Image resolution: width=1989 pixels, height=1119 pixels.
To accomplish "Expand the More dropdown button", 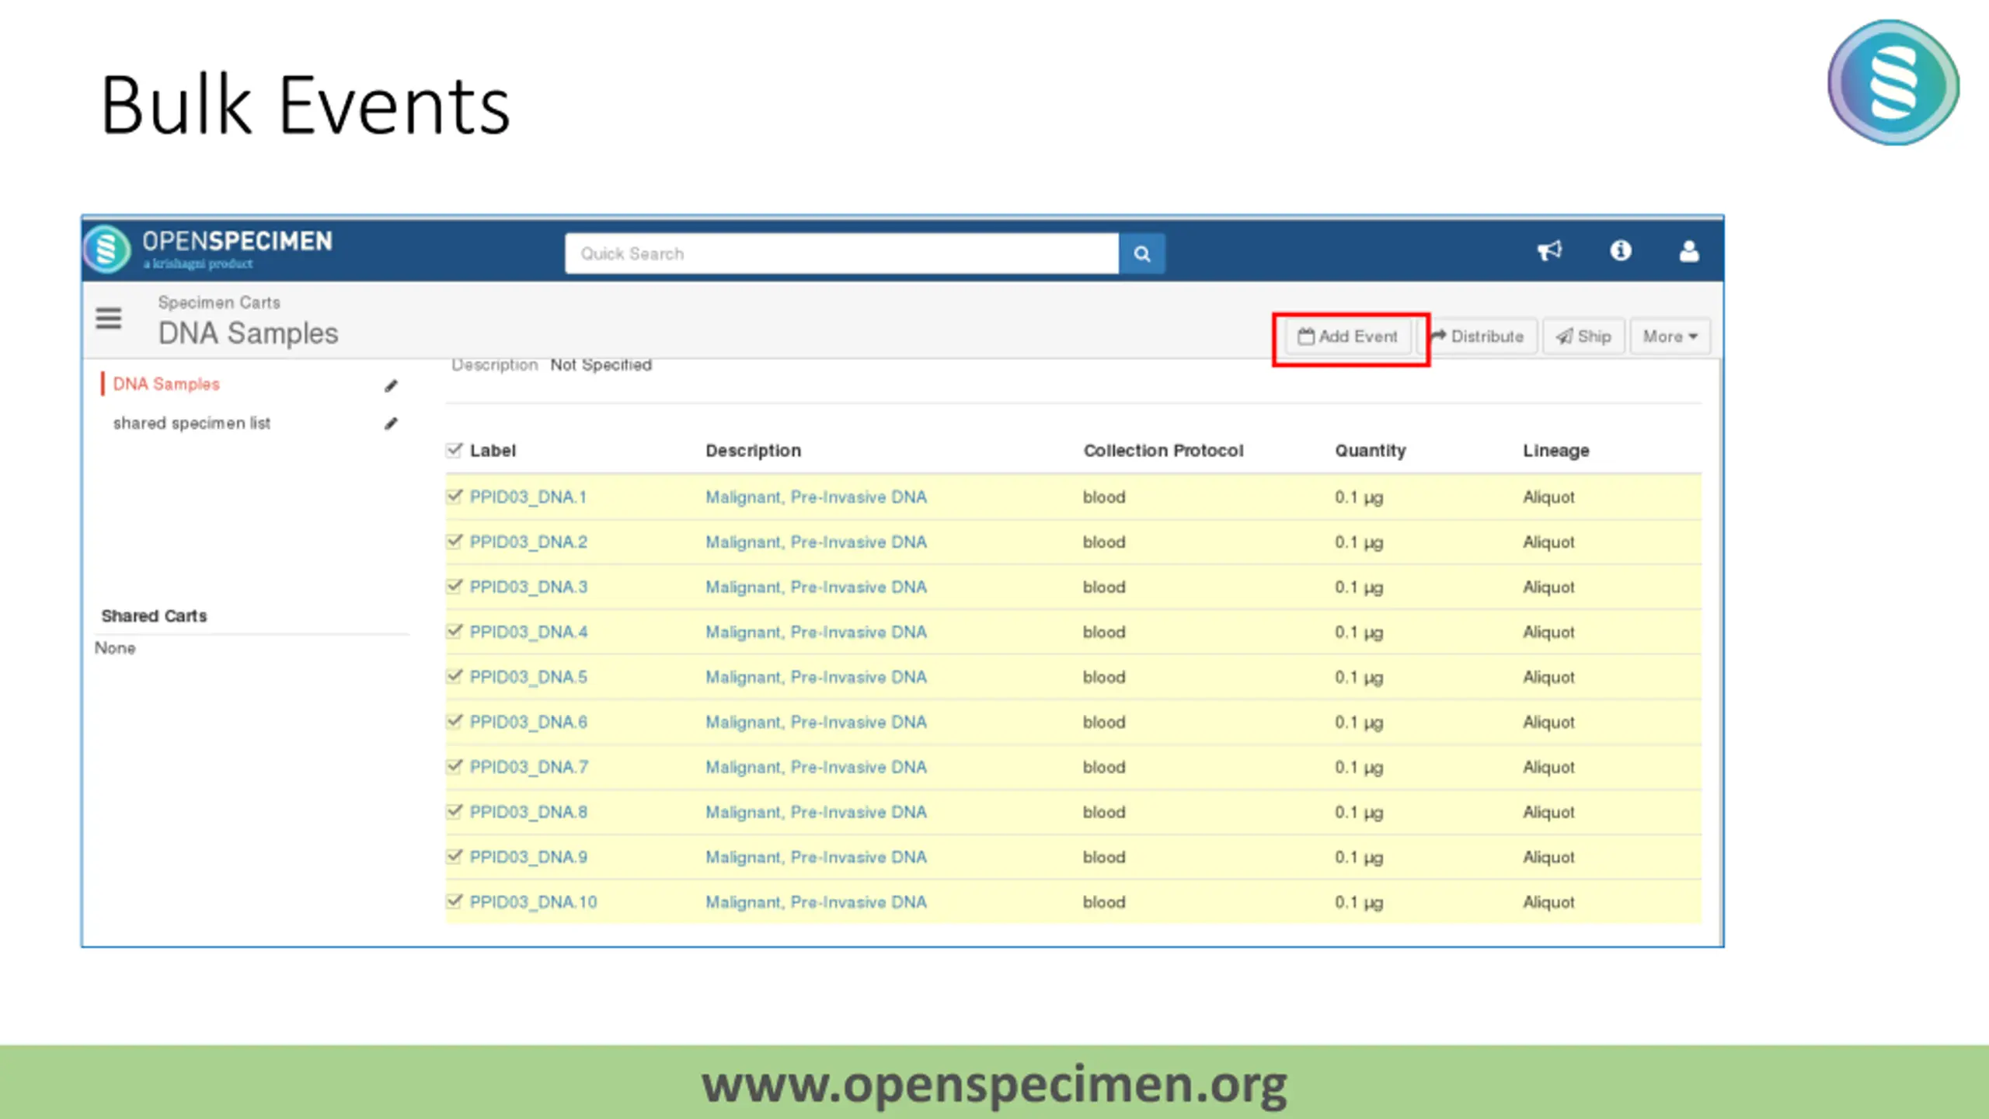I will [x=1670, y=336].
